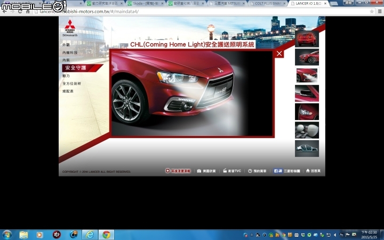Screen dimensions: 384x240
Task: Open the 動力 menu section
Action: (66, 76)
